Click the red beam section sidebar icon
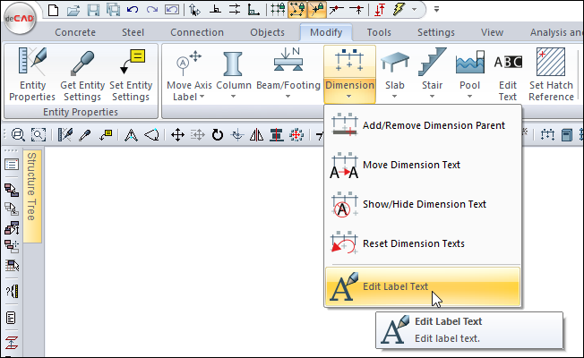Viewport: 584px width, 358px height. pos(12,343)
